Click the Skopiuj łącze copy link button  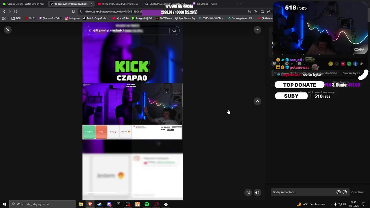point(351,73)
